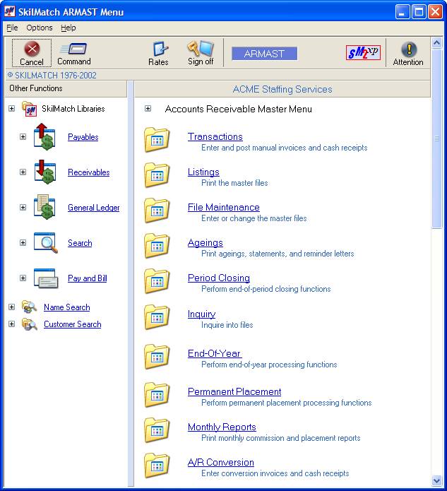
Task: Click the Ageings folder icon
Action: [157, 246]
